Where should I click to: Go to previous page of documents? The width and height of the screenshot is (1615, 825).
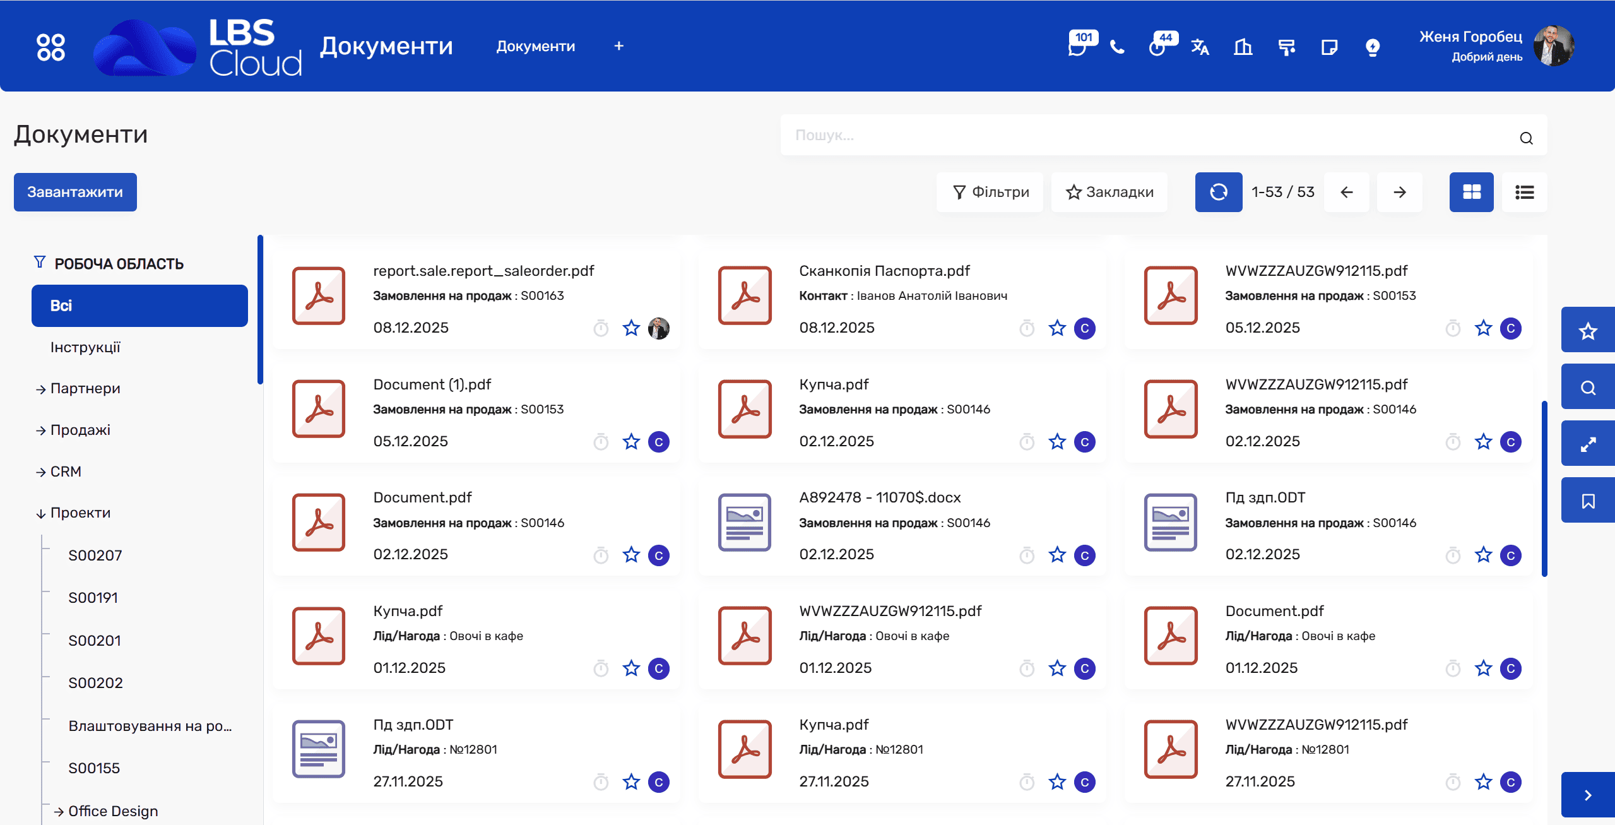1347,192
